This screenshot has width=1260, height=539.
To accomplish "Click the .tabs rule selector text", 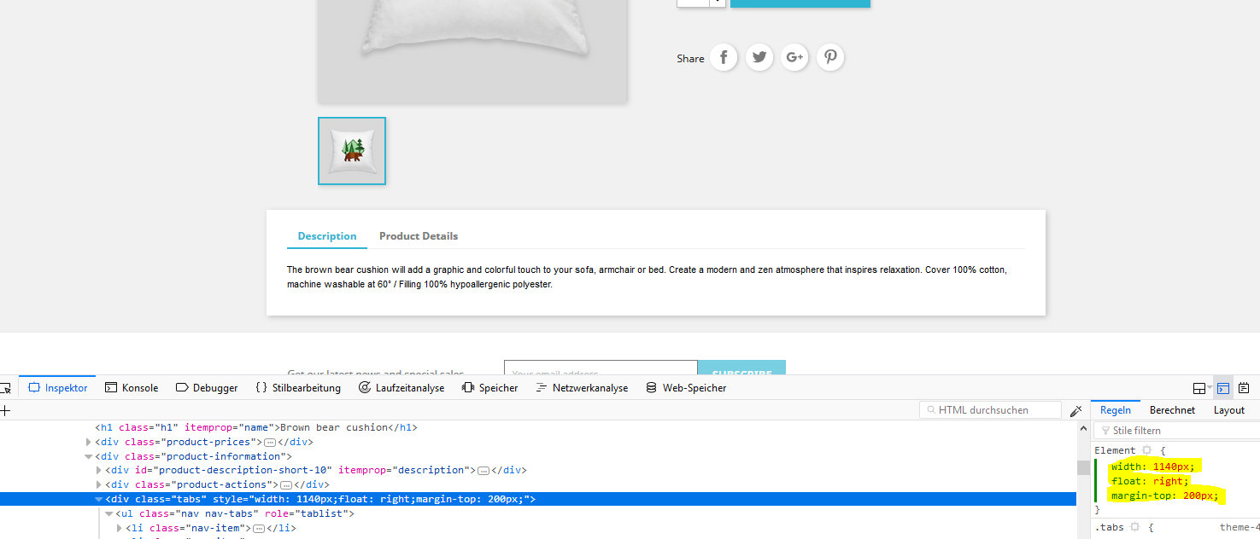I will pyautogui.click(x=1109, y=527).
